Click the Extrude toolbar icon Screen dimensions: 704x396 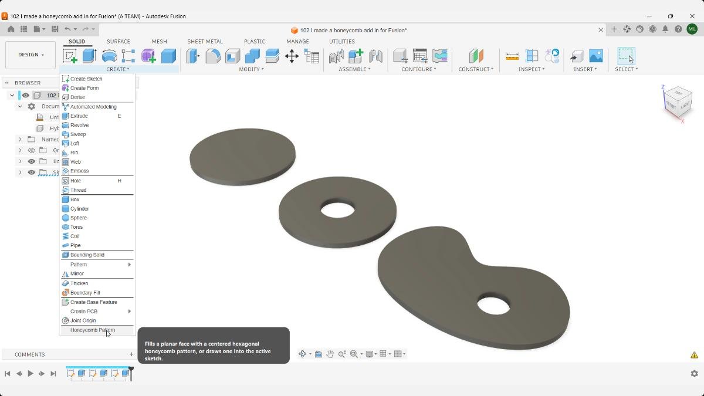click(89, 56)
